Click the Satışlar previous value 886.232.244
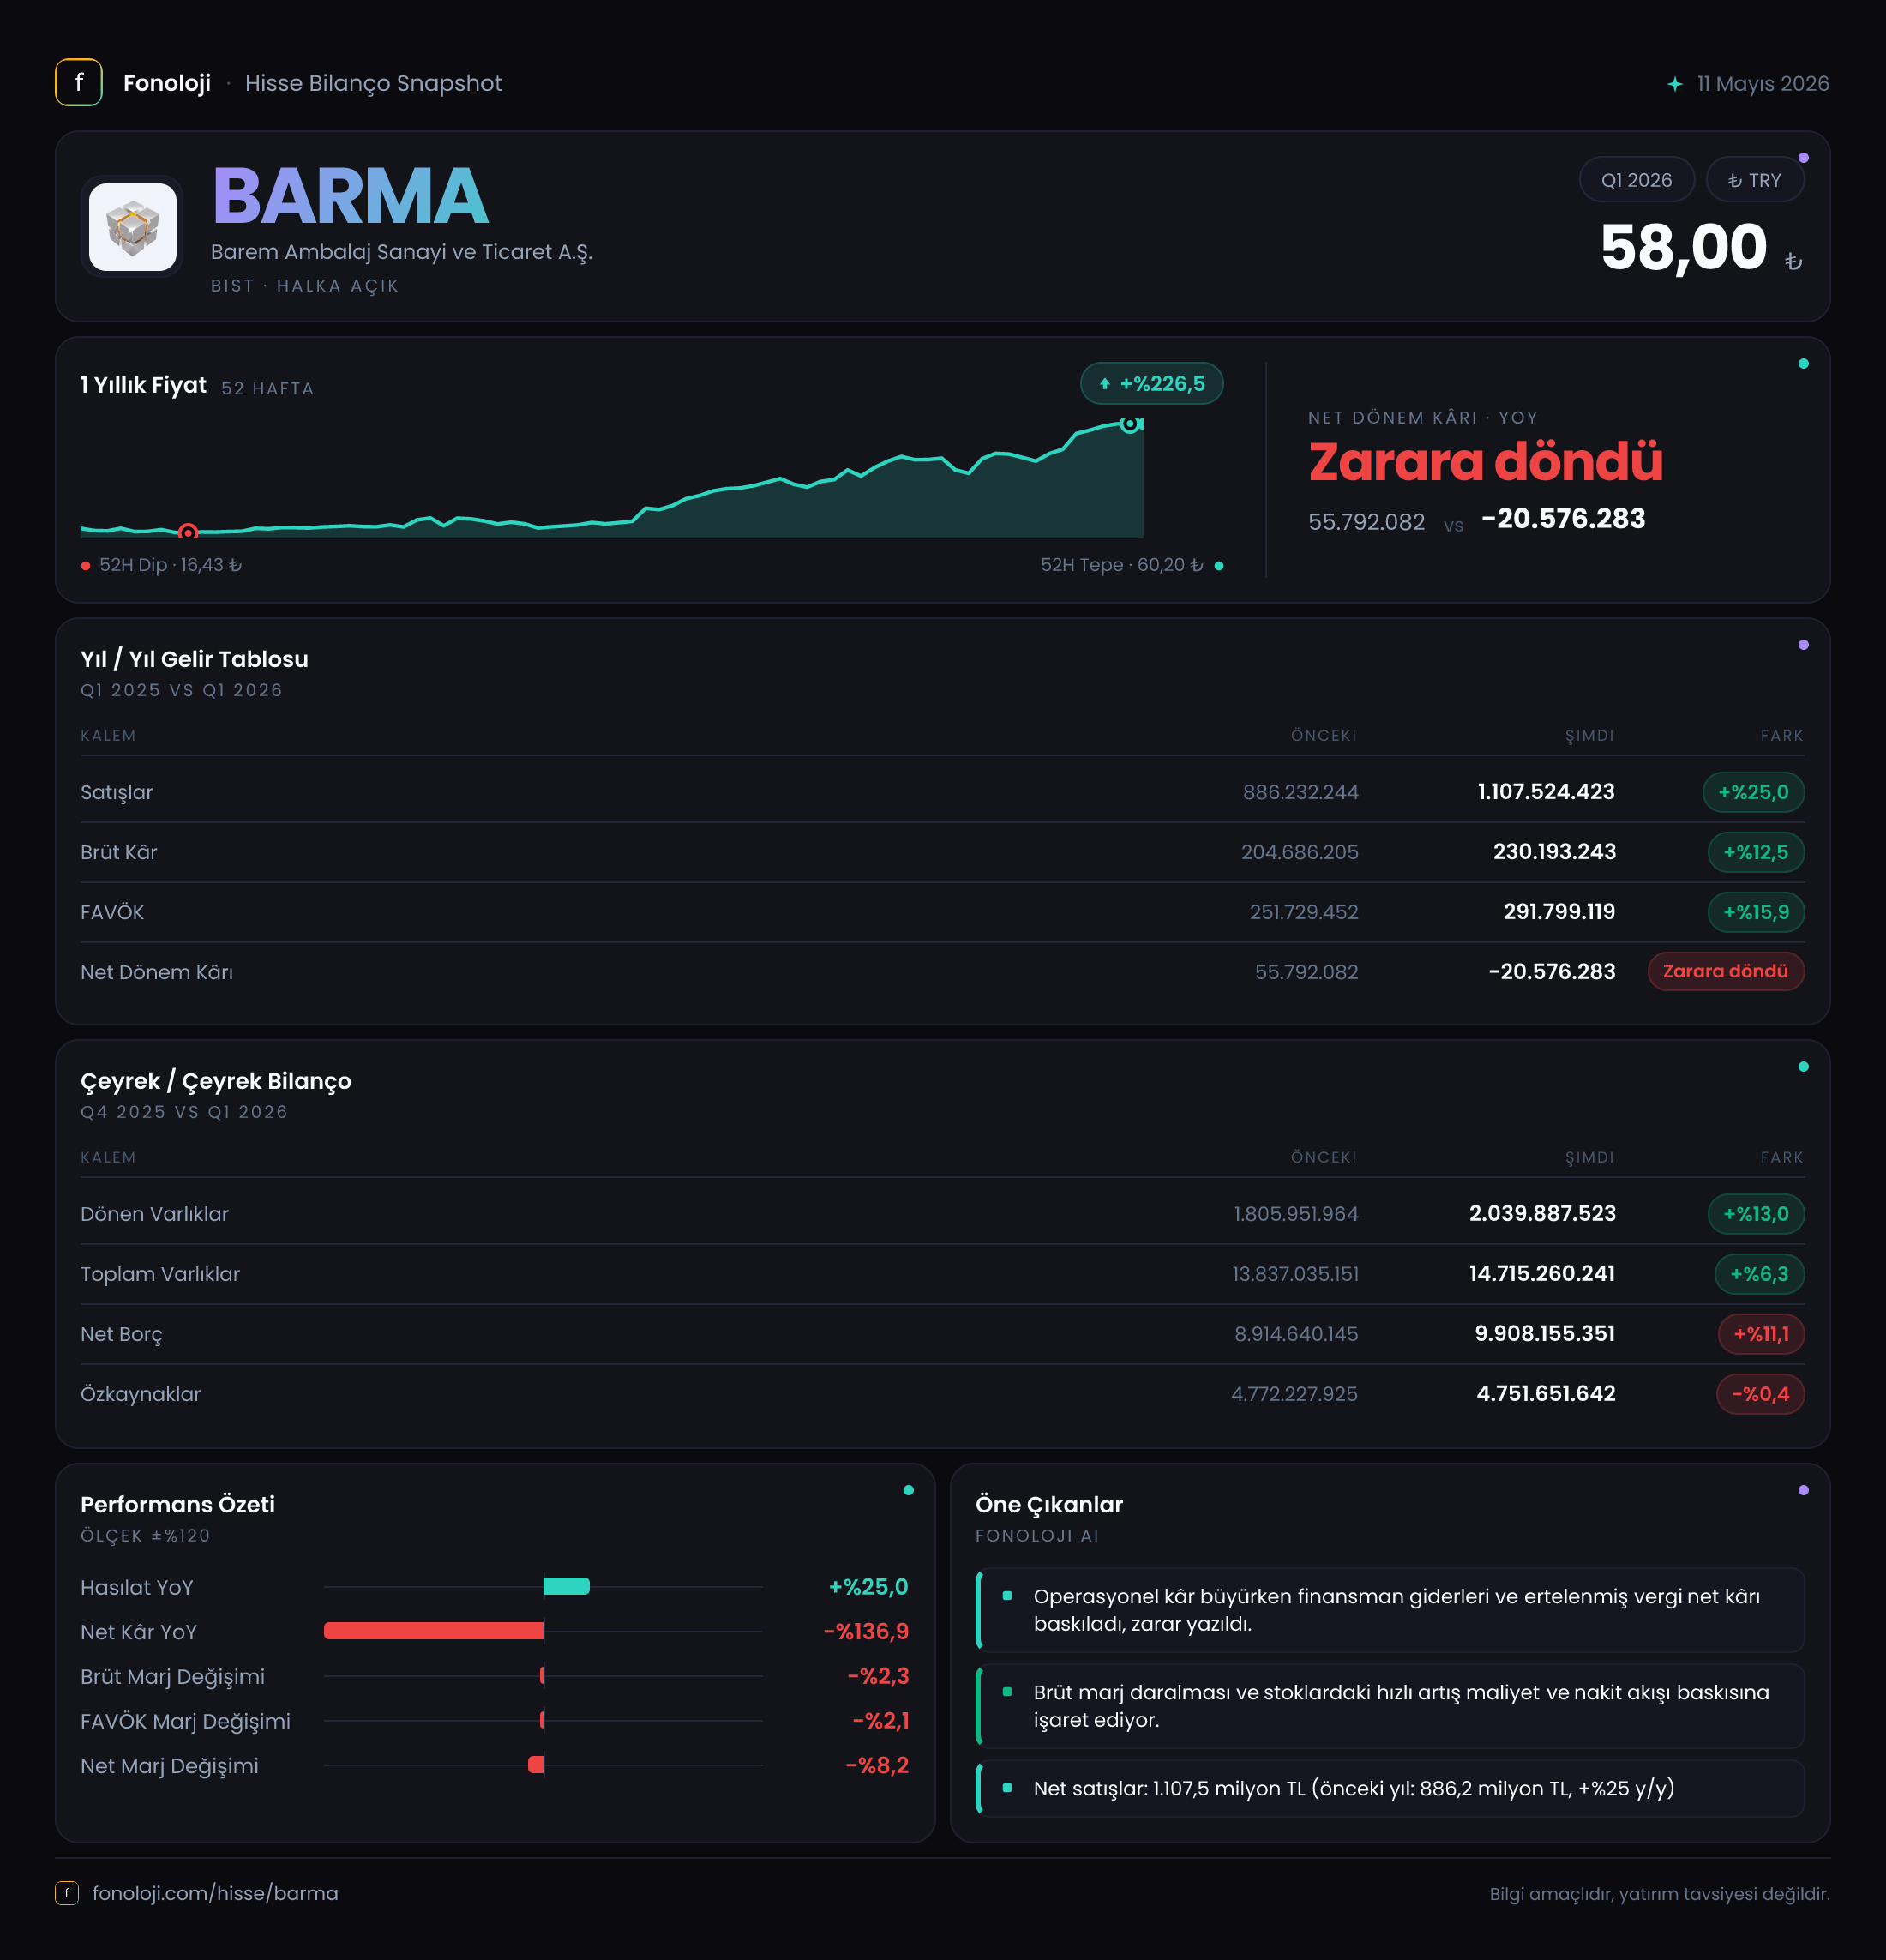The height and width of the screenshot is (1960, 1886). point(1301,792)
